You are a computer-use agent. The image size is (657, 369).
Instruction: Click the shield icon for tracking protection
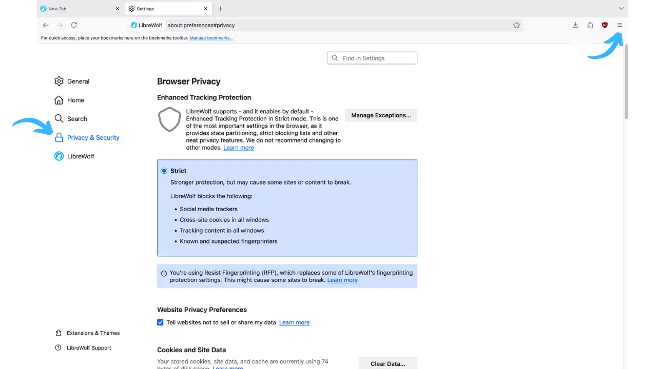(169, 119)
